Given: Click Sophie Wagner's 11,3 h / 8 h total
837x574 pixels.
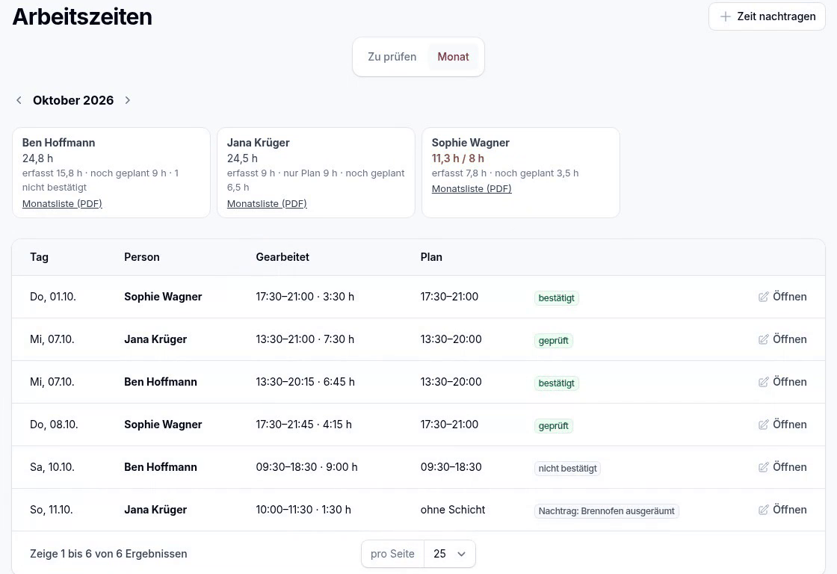Looking at the screenshot, I should pos(458,158).
